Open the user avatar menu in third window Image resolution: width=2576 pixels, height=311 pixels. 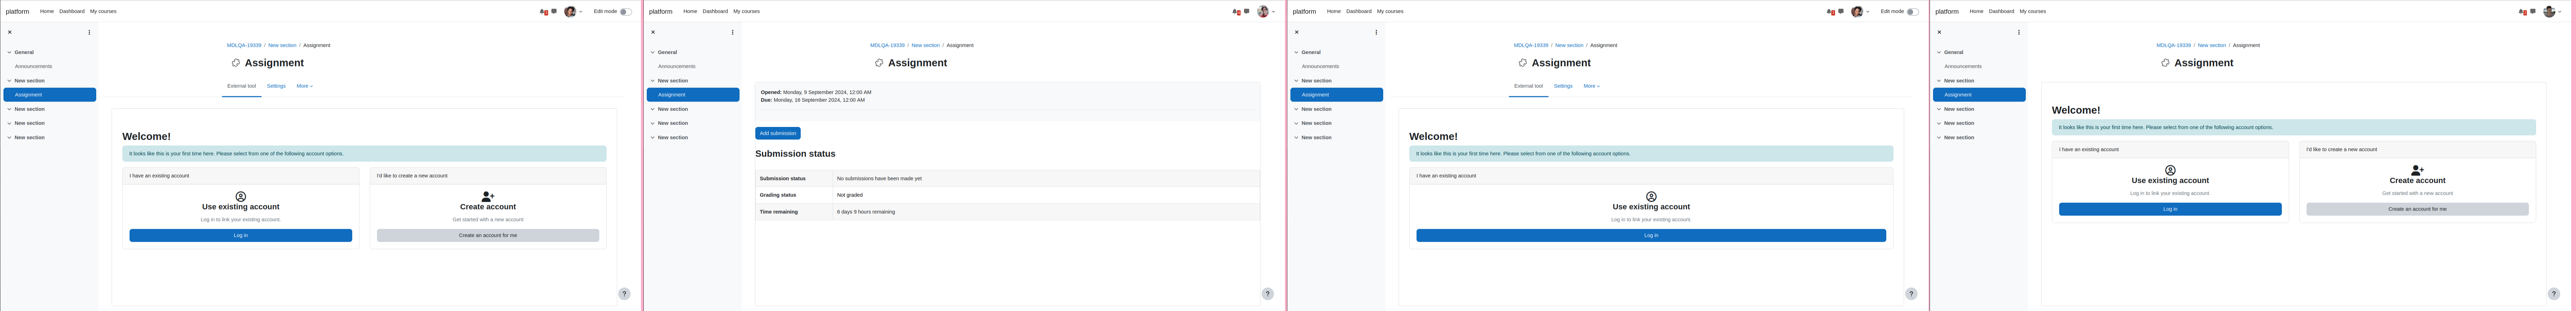pyautogui.click(x=1859, y=12)
